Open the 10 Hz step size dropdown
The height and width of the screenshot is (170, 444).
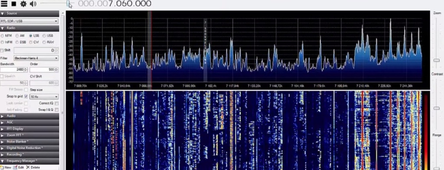tap(44, 96)
